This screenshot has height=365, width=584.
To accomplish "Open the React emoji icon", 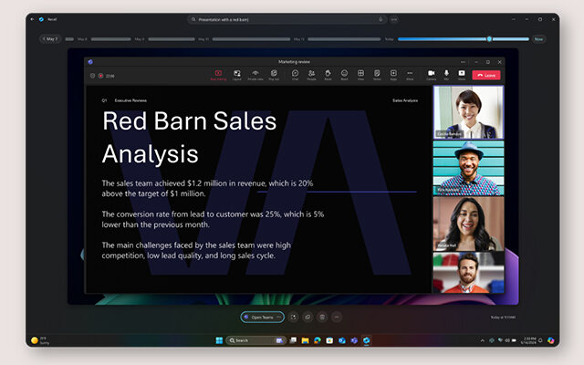I will tap(344, 74).
